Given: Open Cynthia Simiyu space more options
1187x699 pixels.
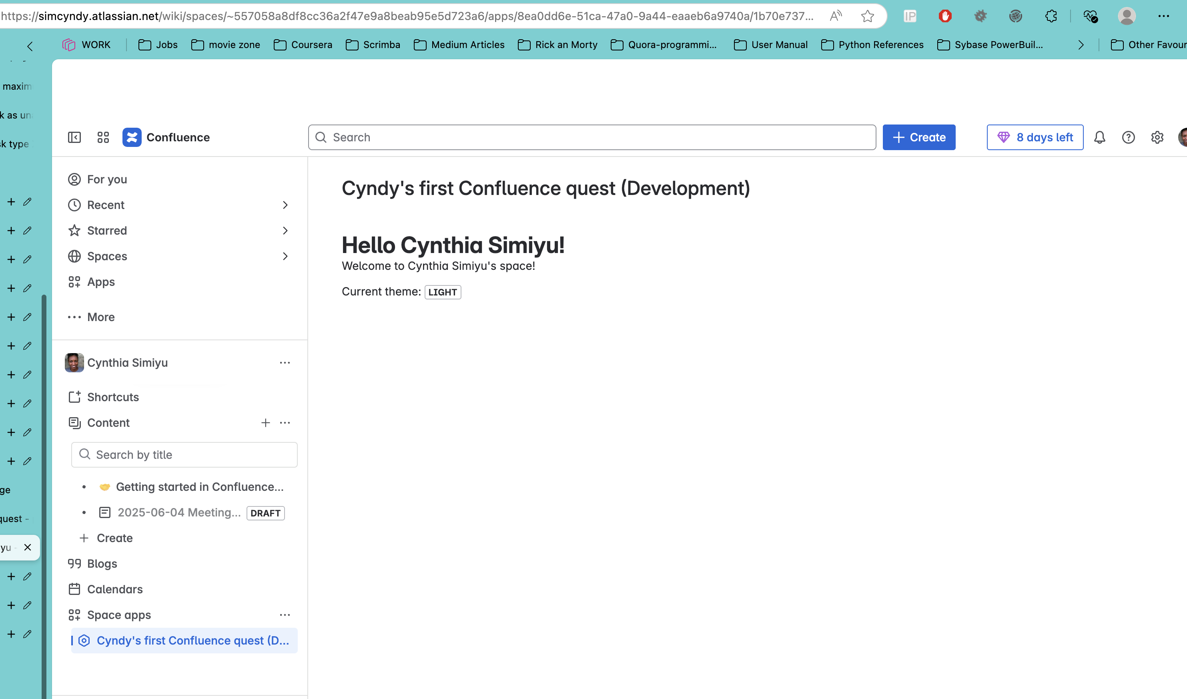Looking at the screenshot, I should [285, 362].
